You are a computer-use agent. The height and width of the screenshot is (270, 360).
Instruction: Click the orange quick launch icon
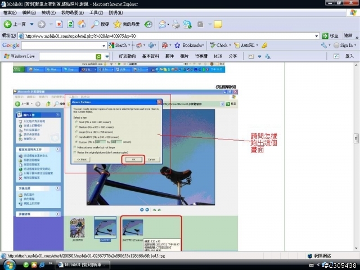click(34, 265)
